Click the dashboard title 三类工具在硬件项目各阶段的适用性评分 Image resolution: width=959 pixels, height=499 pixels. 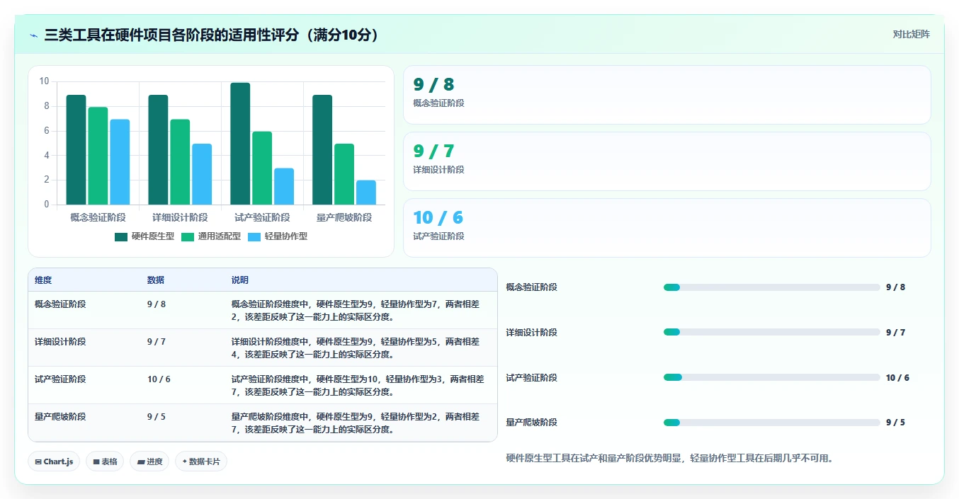(x=212, y=35)
